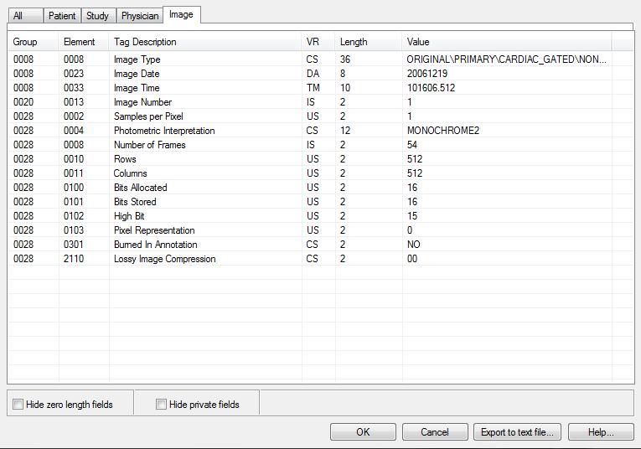Click the length value 10
The height and width of the screenshot is (449, 641).
click(345, 88)
